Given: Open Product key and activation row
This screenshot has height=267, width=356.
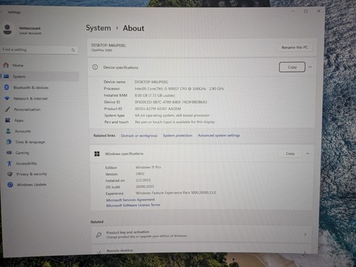Looking at the screenshot, I should [x=201, y=234].
